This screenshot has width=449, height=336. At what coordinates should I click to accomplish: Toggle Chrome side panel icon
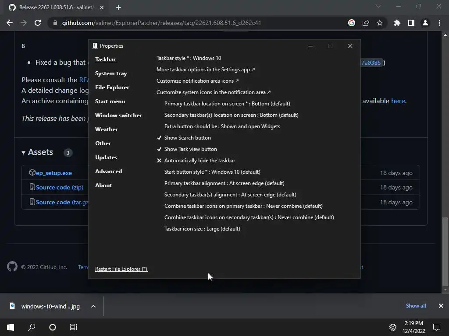click(x=411, y=23)
